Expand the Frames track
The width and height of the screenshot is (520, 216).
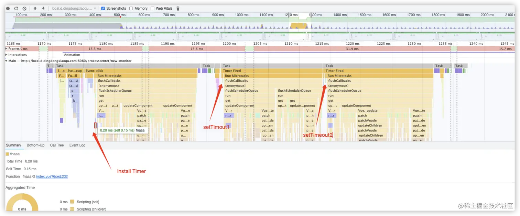coord(7,49)
